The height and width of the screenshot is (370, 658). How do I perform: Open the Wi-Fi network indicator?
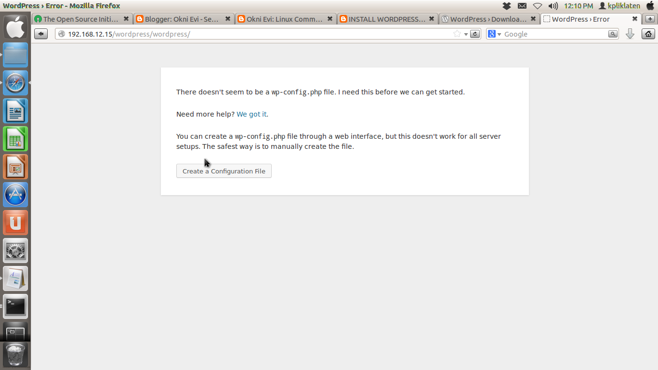pyautogui.click(x=538, y=6)
